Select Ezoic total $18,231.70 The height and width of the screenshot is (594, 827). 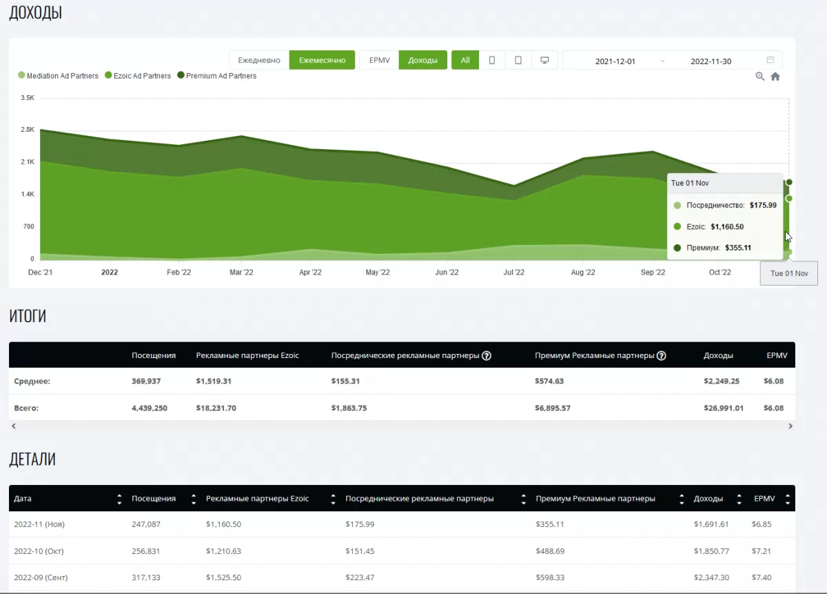(x=216, y=408)
